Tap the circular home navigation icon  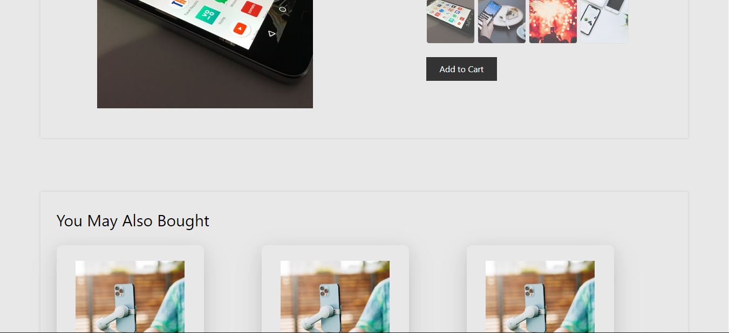click(282, 9)
